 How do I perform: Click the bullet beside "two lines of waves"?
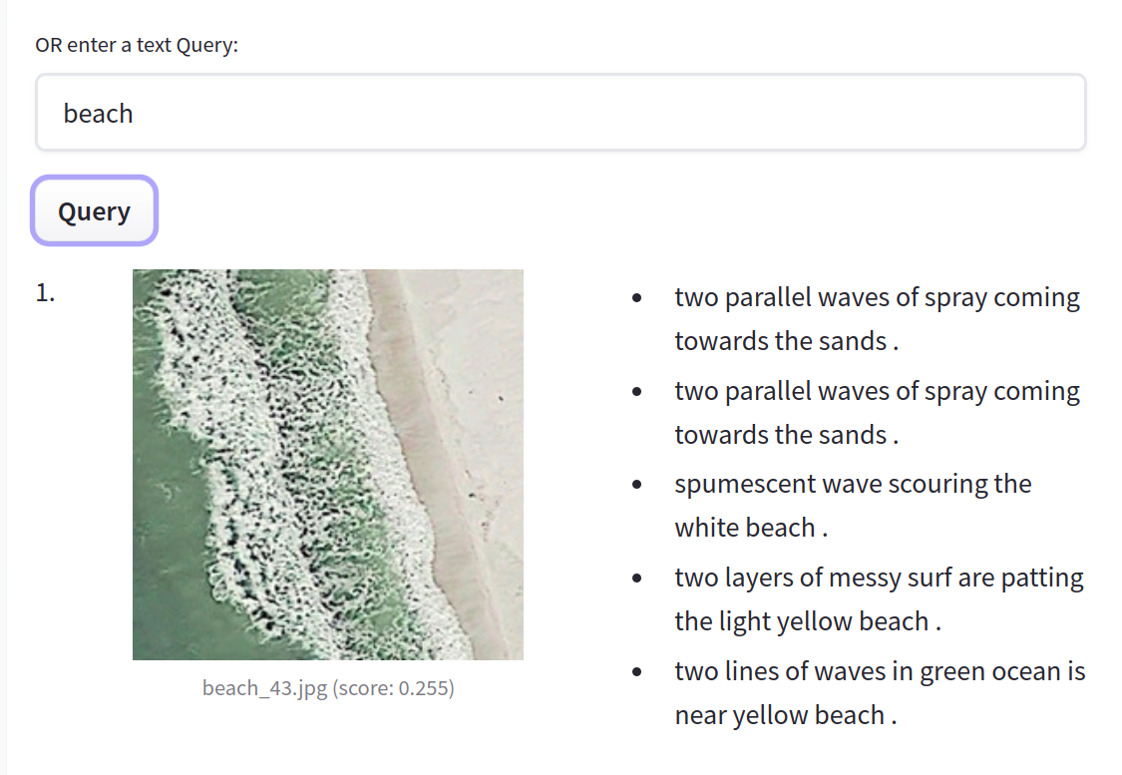pyautogui.click(x=636, y=673)
